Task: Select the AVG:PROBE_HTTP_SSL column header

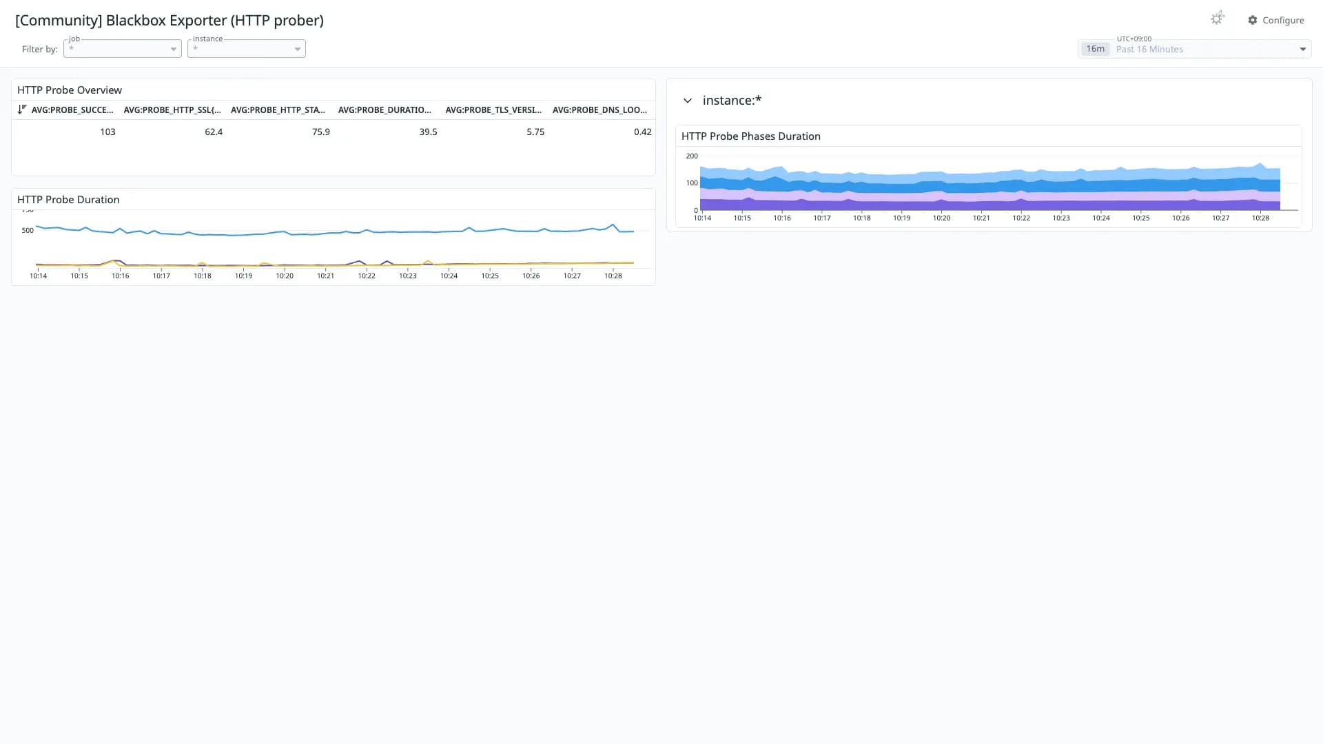Action: [x=172, y=110]
